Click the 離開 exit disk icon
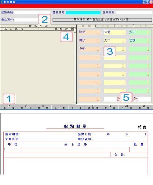This screenshot has width=153, height=185. pos(144,106)
